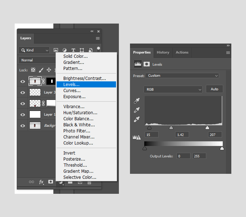Screen dimensions: 246x217
Task: Toggle visibility of Layer 3
Action: [x=23, y=92]
